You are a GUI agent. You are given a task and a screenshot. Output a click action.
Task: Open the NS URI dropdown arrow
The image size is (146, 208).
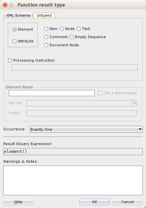pyautogui.click(x=135, y=103)
